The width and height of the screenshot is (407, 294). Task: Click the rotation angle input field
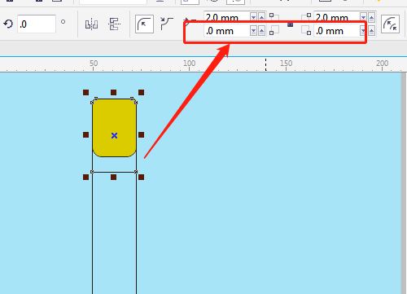[x=37, y=24]
